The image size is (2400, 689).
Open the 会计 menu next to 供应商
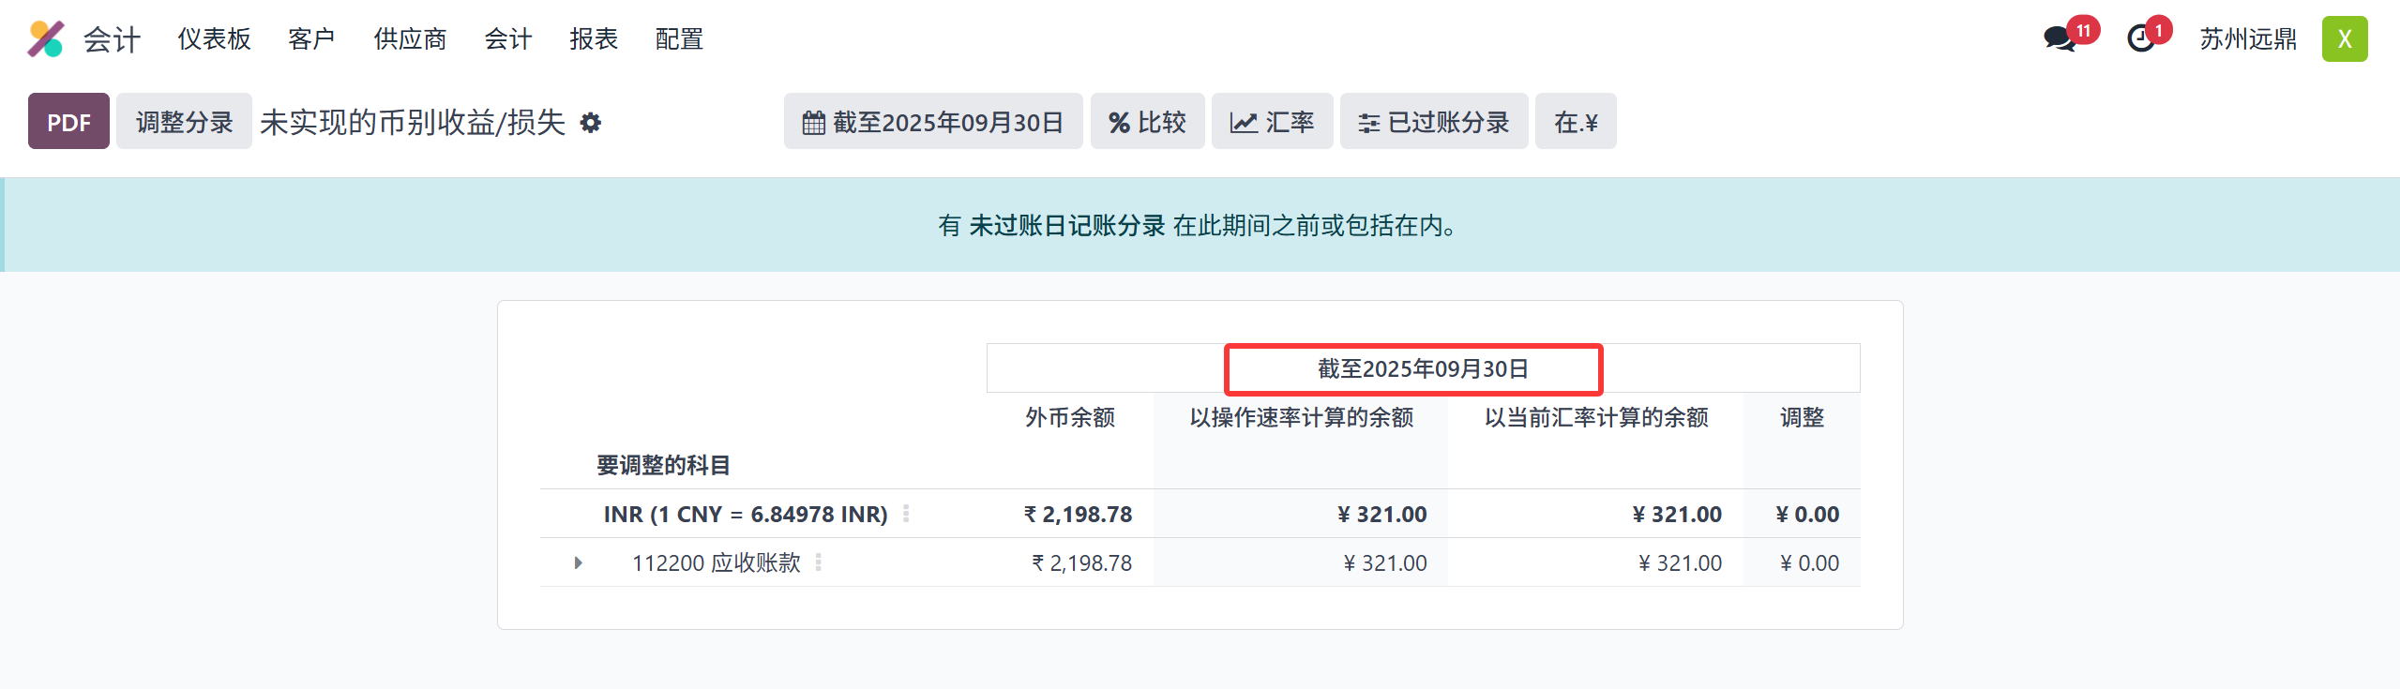507,38
